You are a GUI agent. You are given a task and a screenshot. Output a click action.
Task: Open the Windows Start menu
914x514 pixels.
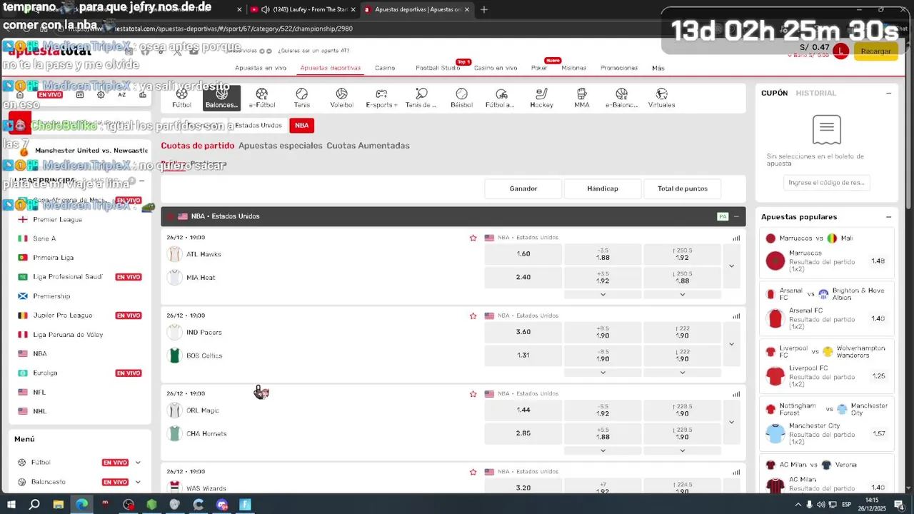(11, 505)
